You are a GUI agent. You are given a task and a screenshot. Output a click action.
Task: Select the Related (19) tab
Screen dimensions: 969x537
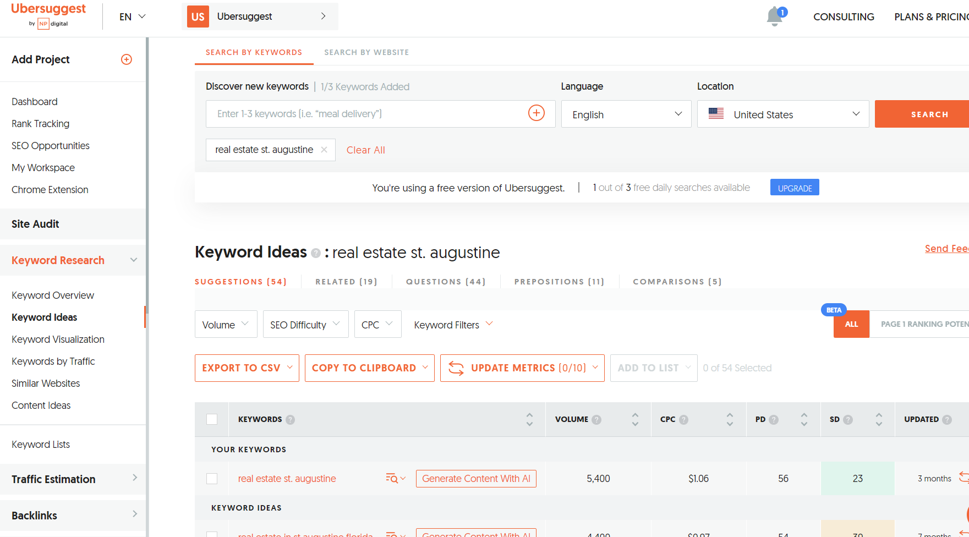tap(346, 282)
